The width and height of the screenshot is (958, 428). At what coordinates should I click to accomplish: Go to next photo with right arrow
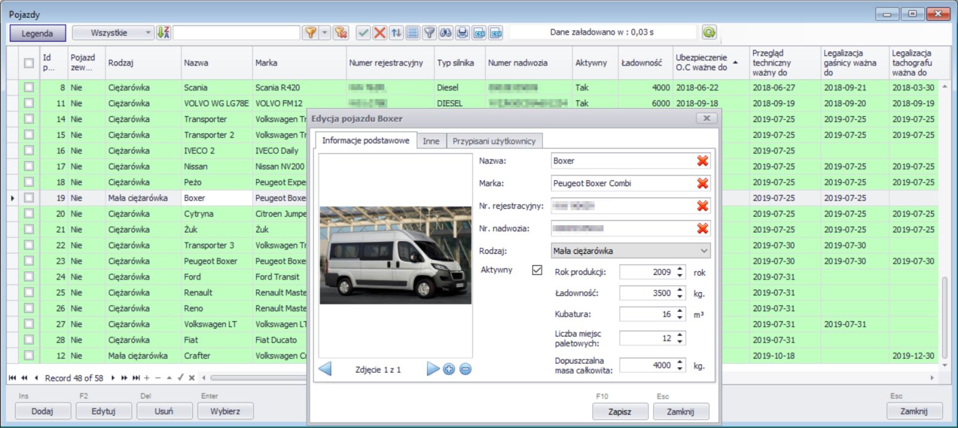[432, 369]
